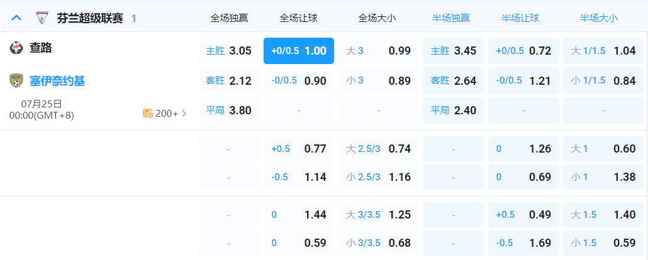
Task: Switch to the 半场大小 column tab
Action: coord(599,18)
